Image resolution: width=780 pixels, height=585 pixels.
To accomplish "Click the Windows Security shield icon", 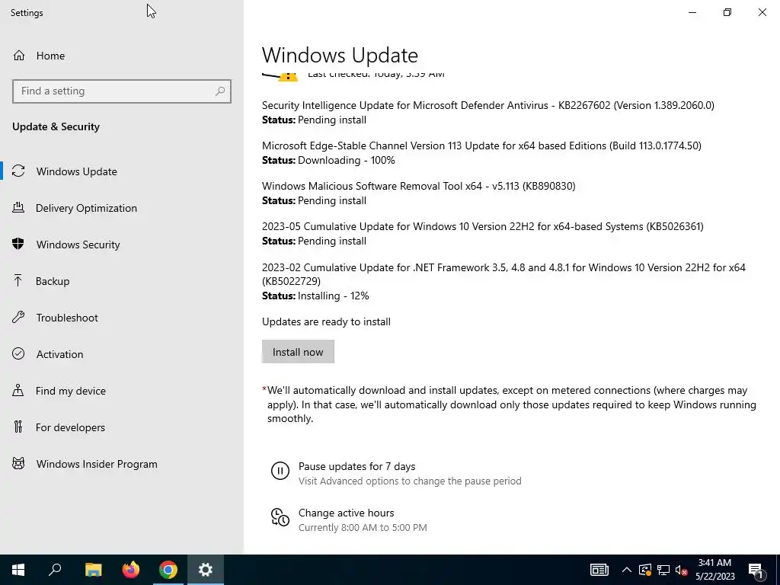I will [18, 244].
